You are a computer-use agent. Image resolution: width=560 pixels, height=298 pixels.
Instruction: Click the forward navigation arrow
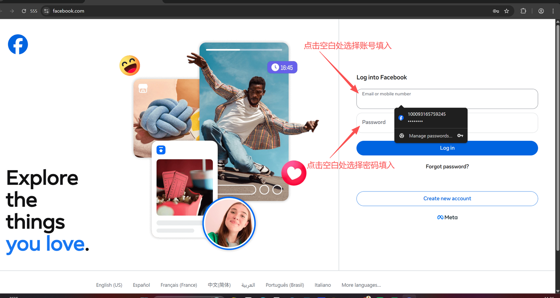pyautogui.click(x=12, y=11)
